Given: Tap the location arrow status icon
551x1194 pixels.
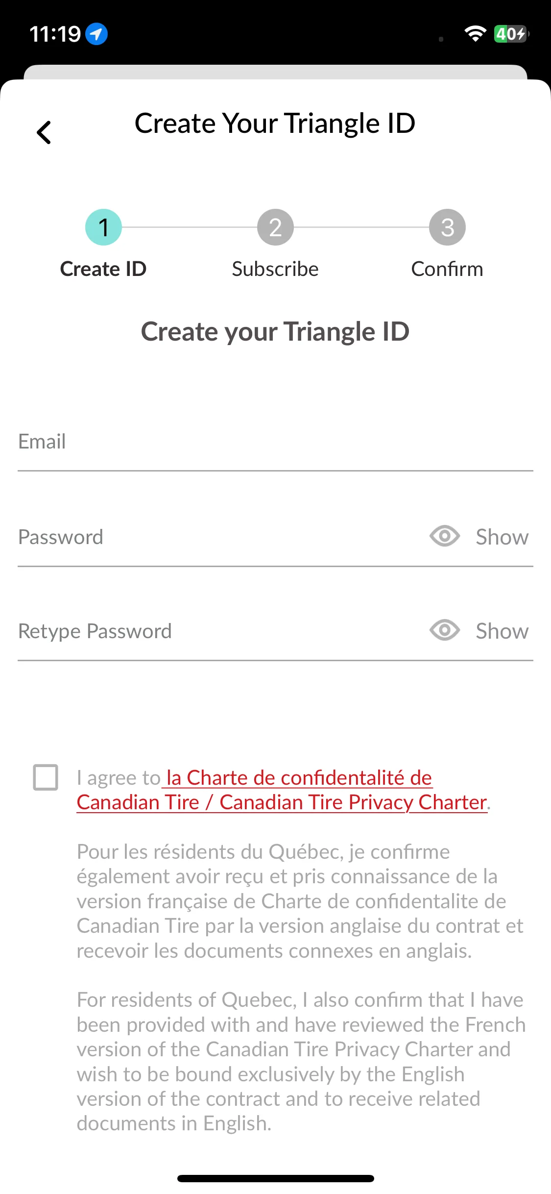Looking at the screenshot, I should tap(96, 34).
